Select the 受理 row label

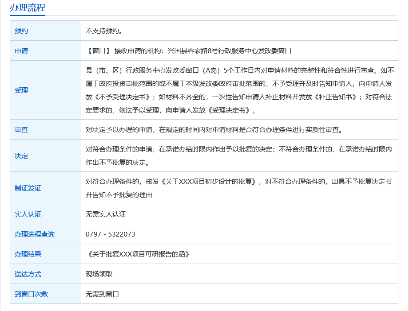coord(21,90)
